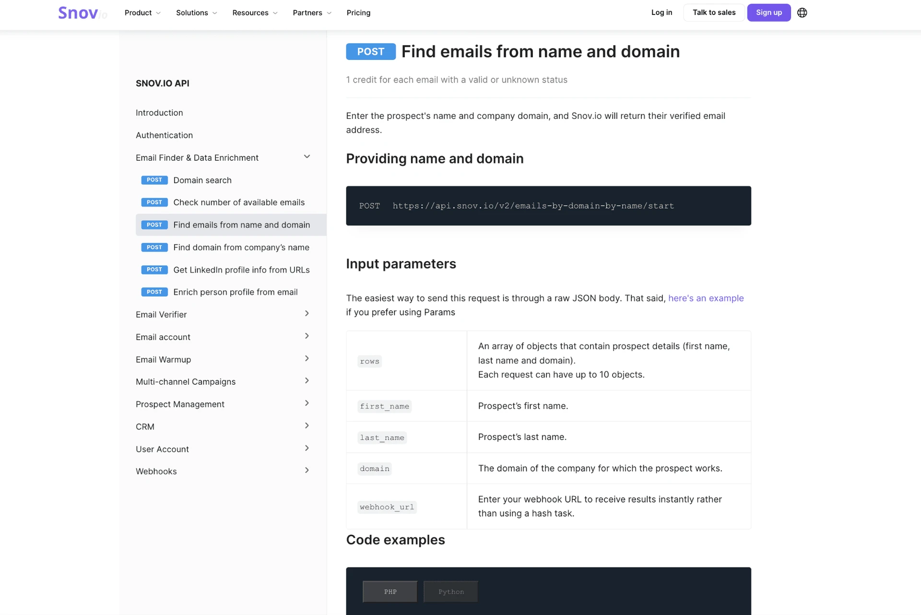Image resolution: width=921 pixels, height=615 pixels.
Task: Click the Log in link
Action: pyautogui.click(x=661, y=12)
